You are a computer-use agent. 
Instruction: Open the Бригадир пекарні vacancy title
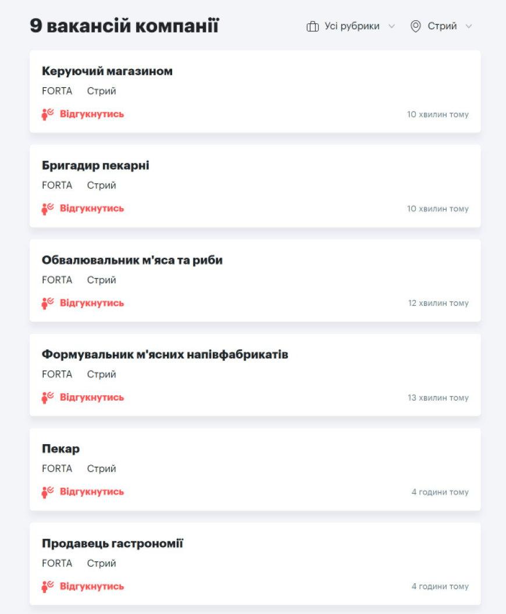[x=95, y=166]
